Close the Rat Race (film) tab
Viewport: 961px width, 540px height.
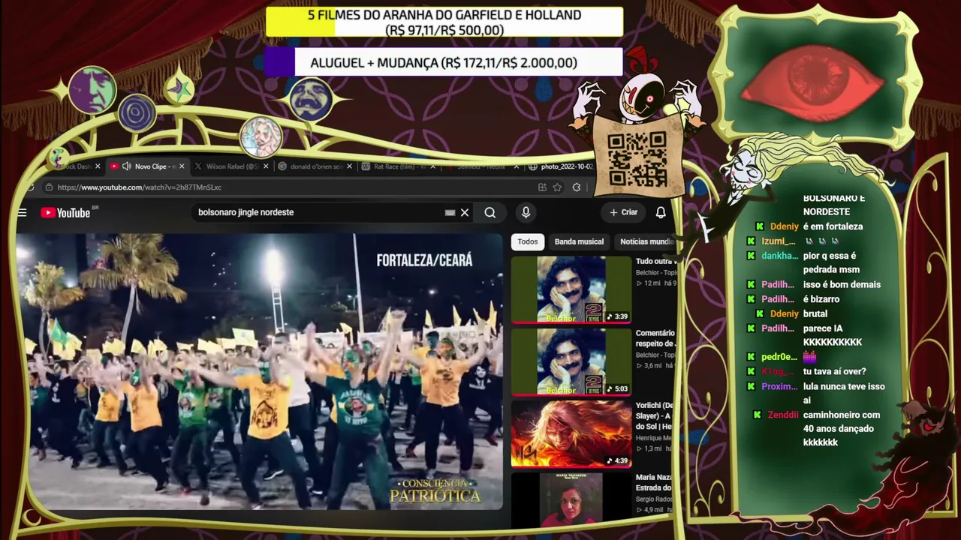[434, 166]
